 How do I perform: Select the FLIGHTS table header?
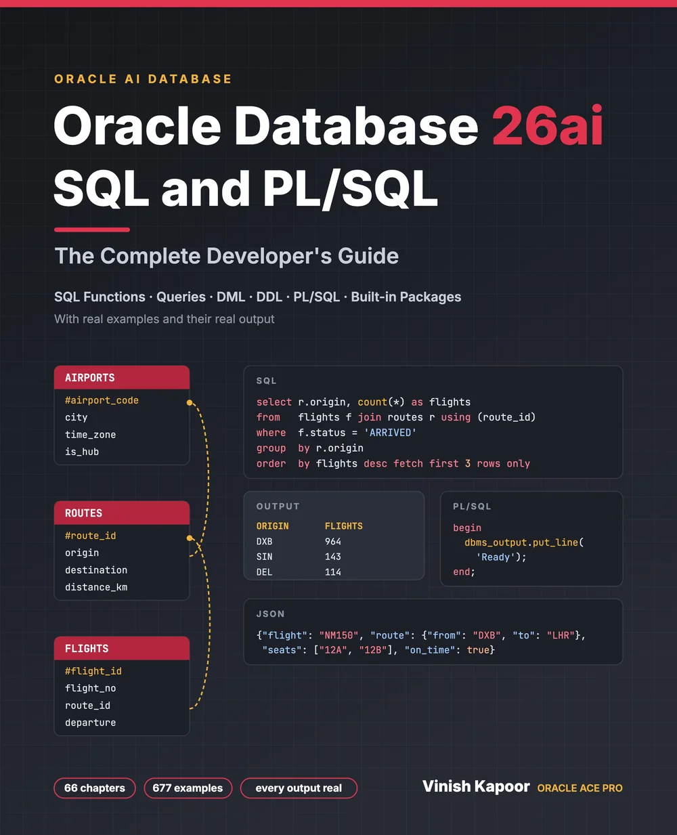pyautogui.click(x=122, y=649)
